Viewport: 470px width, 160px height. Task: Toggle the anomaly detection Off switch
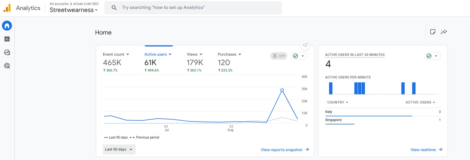(279, 56)
